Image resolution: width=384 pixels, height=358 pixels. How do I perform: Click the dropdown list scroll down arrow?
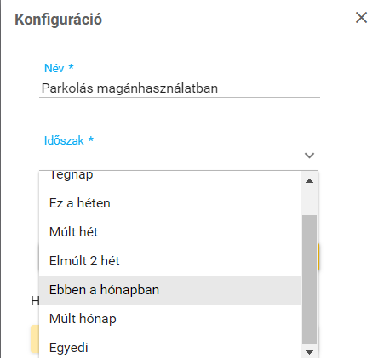click(x=309, y=352)
